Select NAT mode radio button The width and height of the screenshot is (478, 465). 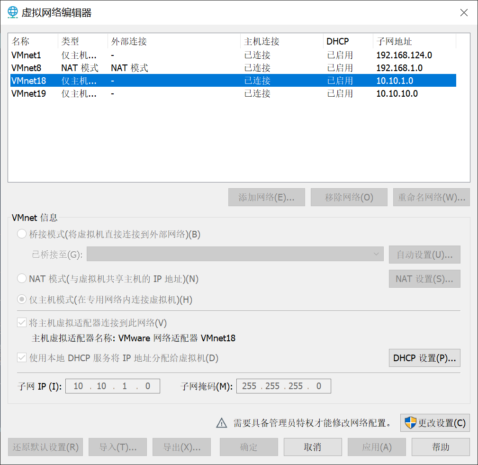pos(22,279)
